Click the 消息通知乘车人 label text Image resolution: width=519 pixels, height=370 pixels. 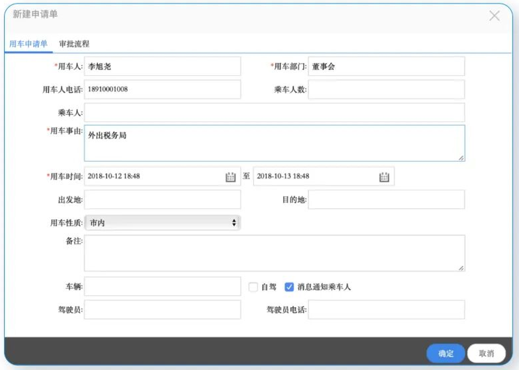click(x=324, y=287)
